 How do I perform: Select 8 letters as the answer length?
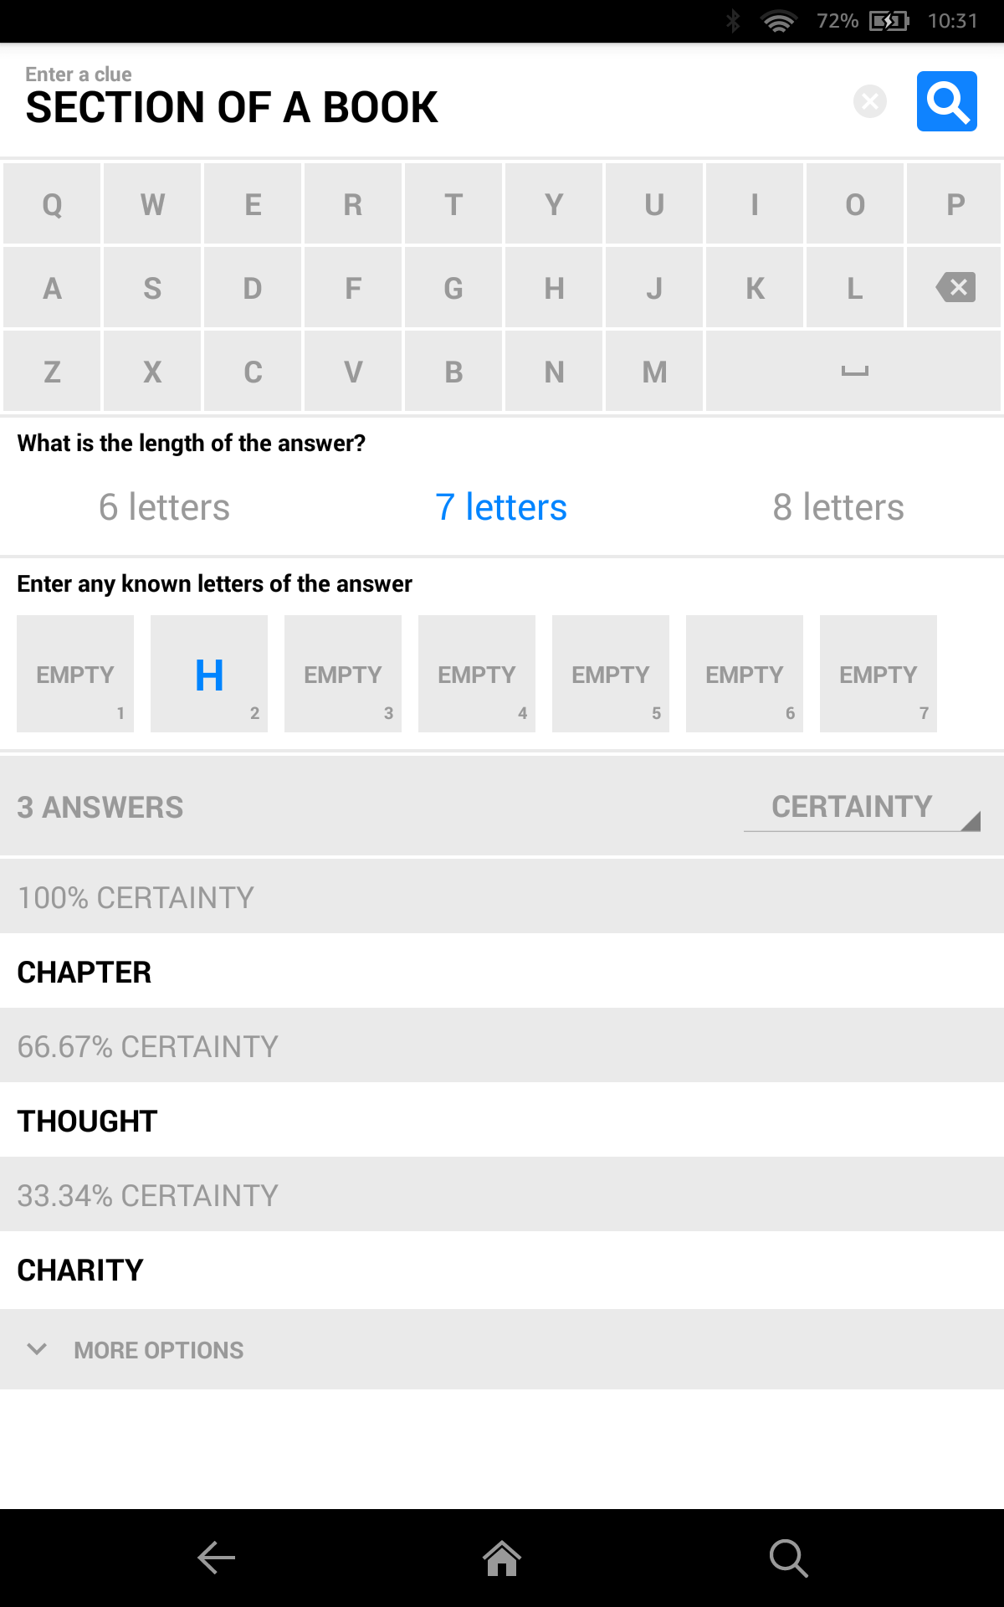tap(838, 506)
